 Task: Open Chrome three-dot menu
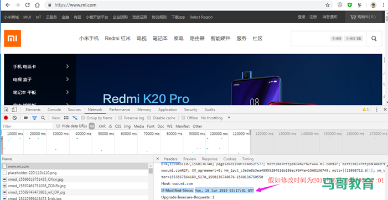384,5
